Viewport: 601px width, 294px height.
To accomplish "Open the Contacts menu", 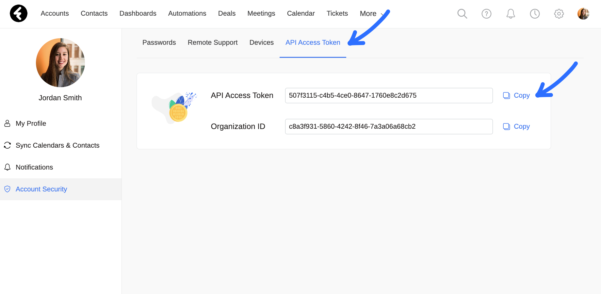I will pos(94,13).
